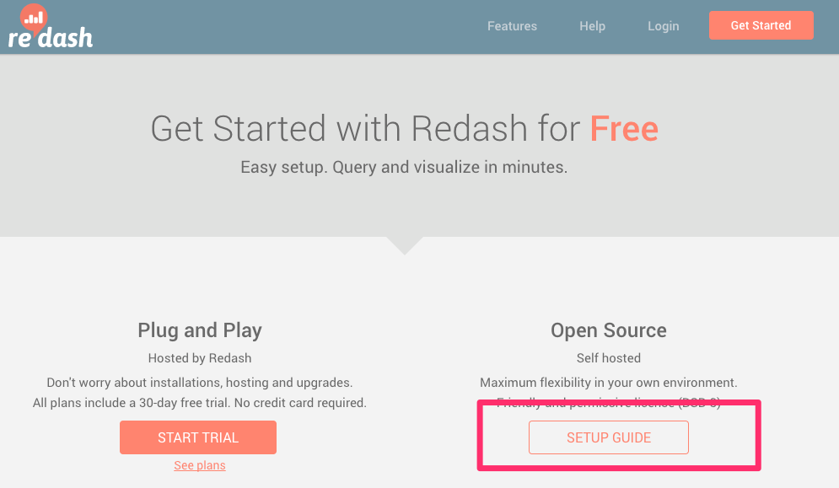Start the hosted trial with START TRIAL
Image resolution: width=839 pixels, height=488 pixels.
(198, 437)
